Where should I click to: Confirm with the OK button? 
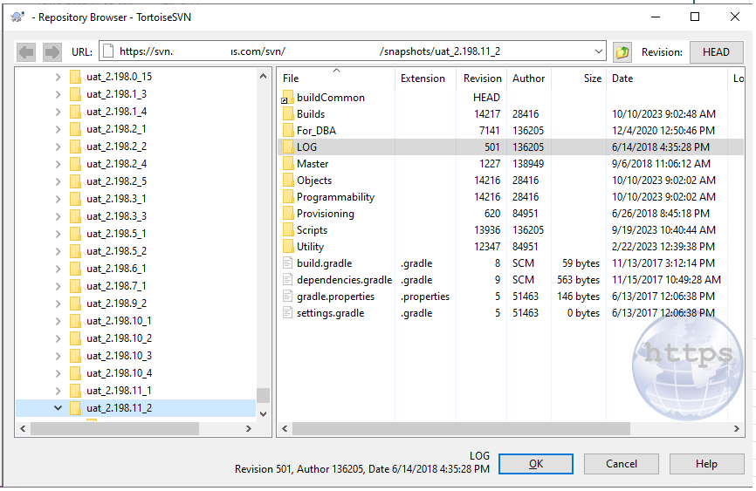pyautogui.click(x=536, y=464)
